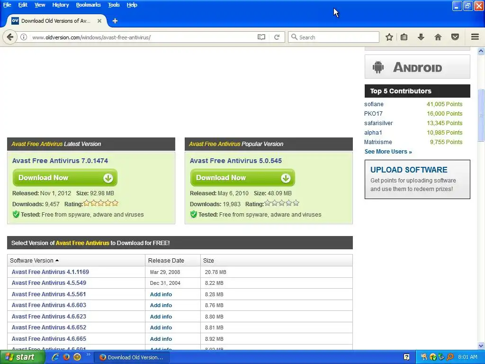Reload the current page
Image resolution: width=485 pixels, height=364 pixels.
point(277,37)
